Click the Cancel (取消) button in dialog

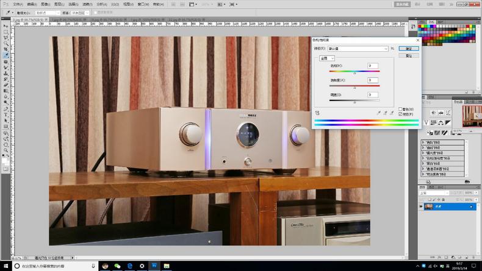(409, 55)
